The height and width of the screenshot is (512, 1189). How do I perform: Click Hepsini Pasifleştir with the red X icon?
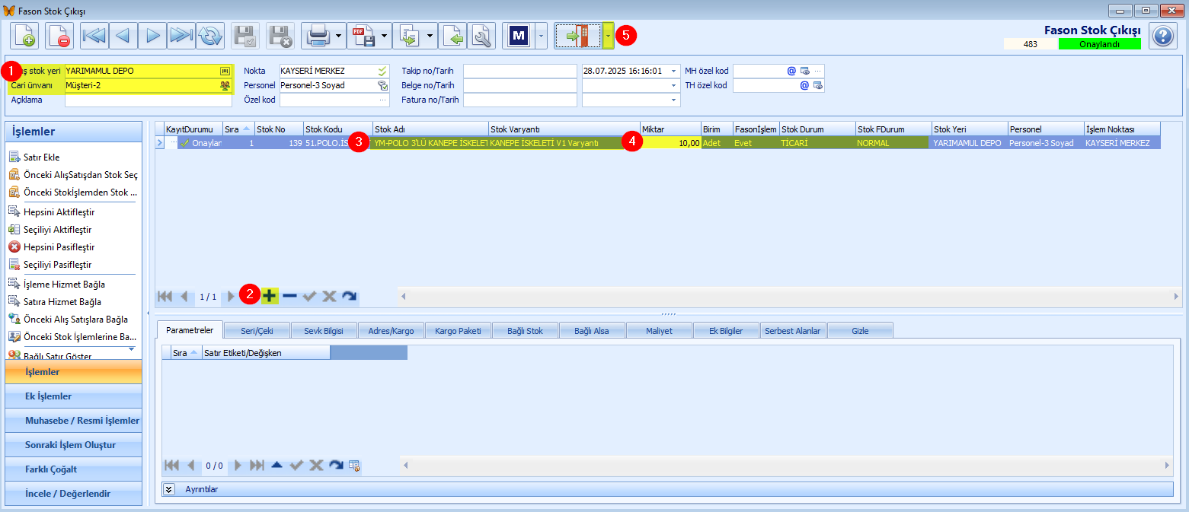pyautogui.click(x=59, y=247)
